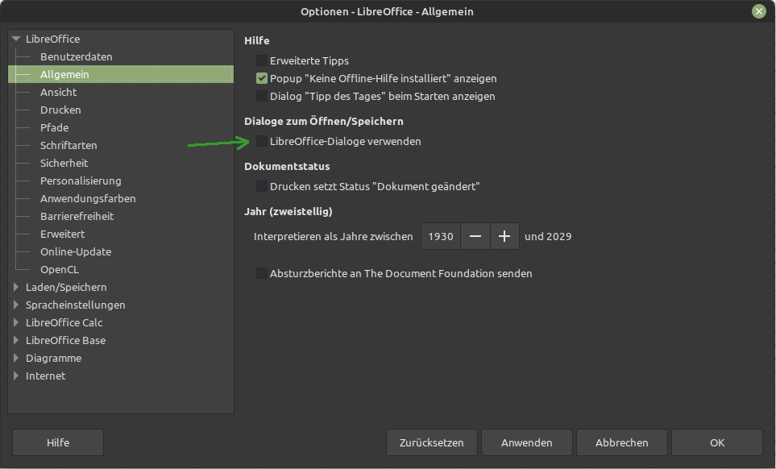The image size is (776, 469).
Task: Expand the Internet node
Action: [16, 376]
